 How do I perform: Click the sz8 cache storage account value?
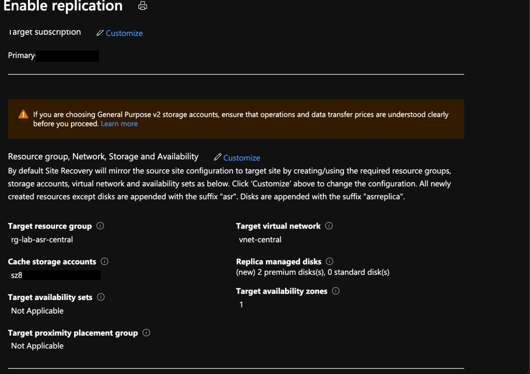coord(17,275)
